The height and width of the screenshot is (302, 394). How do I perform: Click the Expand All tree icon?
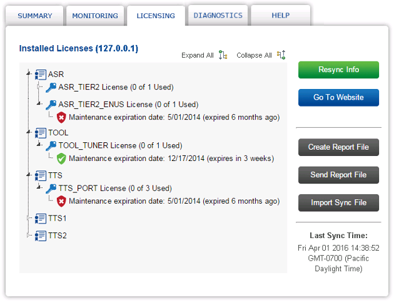pos(223,55)
